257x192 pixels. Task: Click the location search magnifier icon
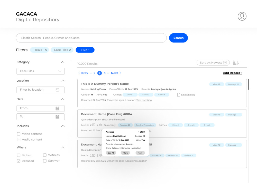pos(57,90)
